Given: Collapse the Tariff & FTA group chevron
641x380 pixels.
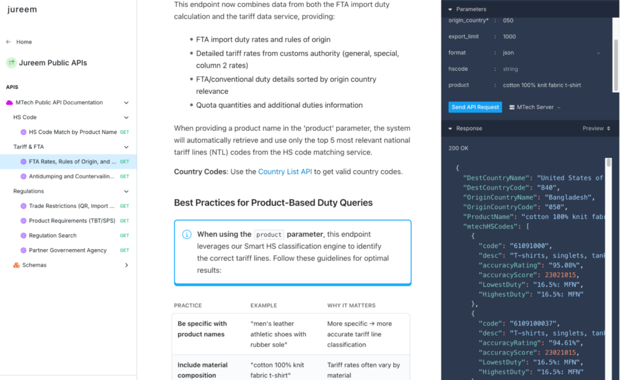Looking at the screenshot, I should coord(126,147).
